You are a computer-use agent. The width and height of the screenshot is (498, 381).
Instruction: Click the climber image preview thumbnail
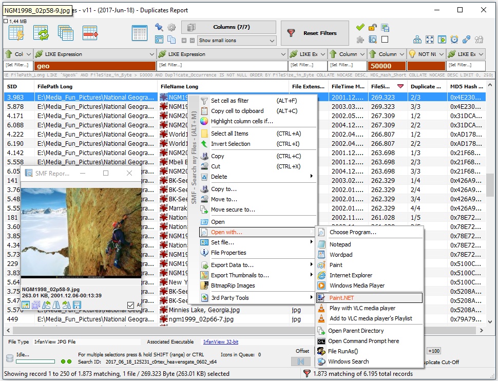(81, 233)
